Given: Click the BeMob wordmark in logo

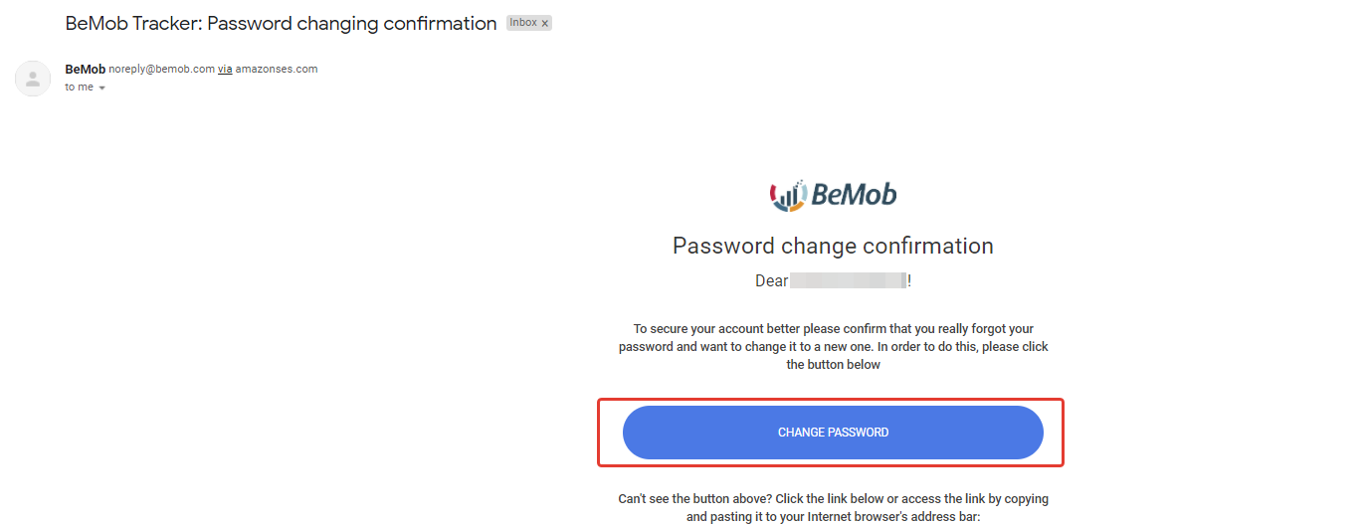Looking at the screenshot, I should (x=854, y=195).
